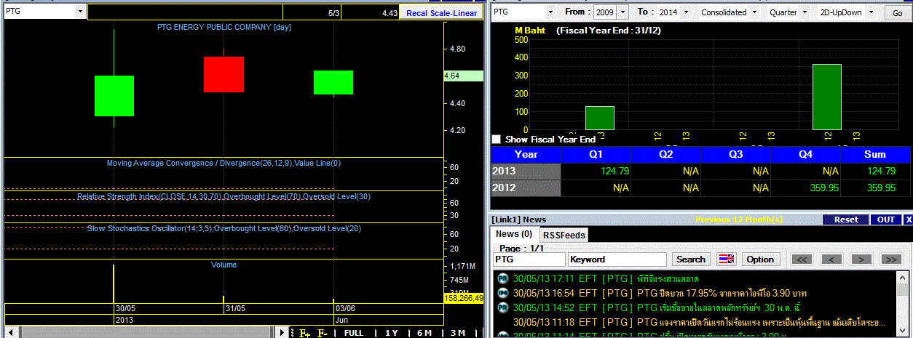
Task: Click the 359.95 cell under Q4
Action: (x=805, y=188)
